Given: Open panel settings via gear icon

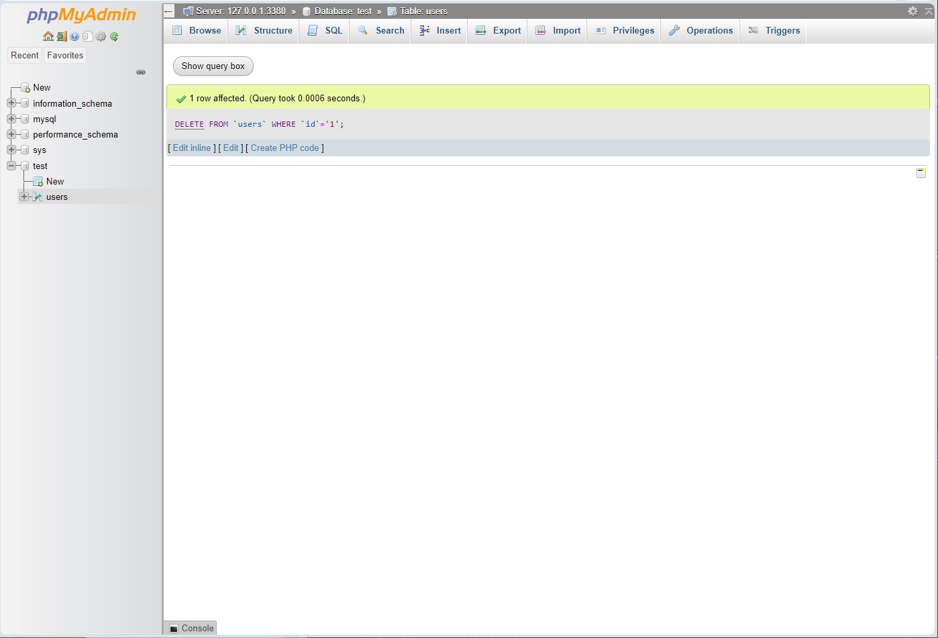Looking at the screenshot, I should tap(101, 37).
